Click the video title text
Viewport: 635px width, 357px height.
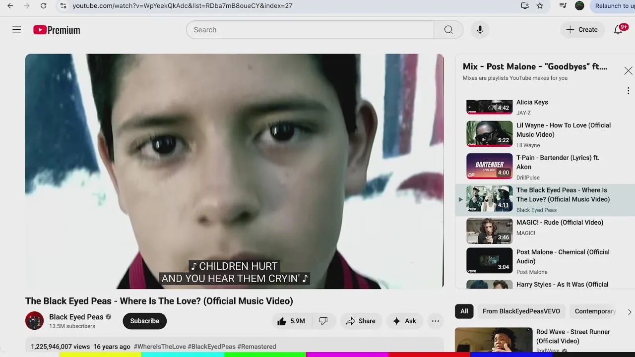pyautogui.click(x=159, y=301)
